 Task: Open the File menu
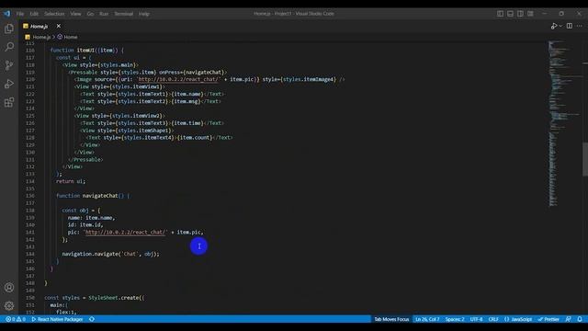(x=20, y=14)
